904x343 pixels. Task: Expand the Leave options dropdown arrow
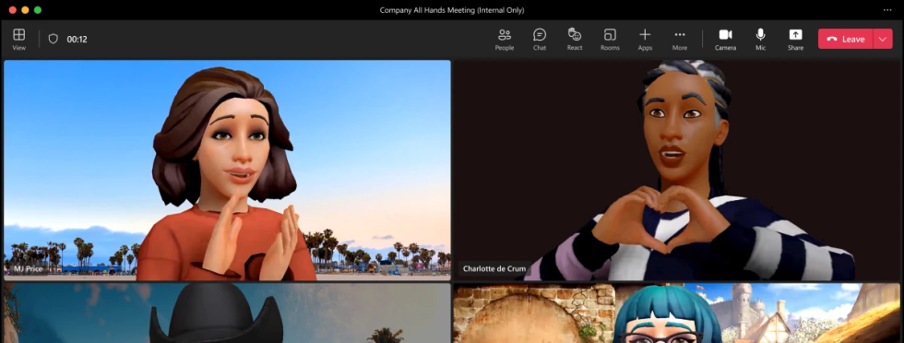point(883,40)
